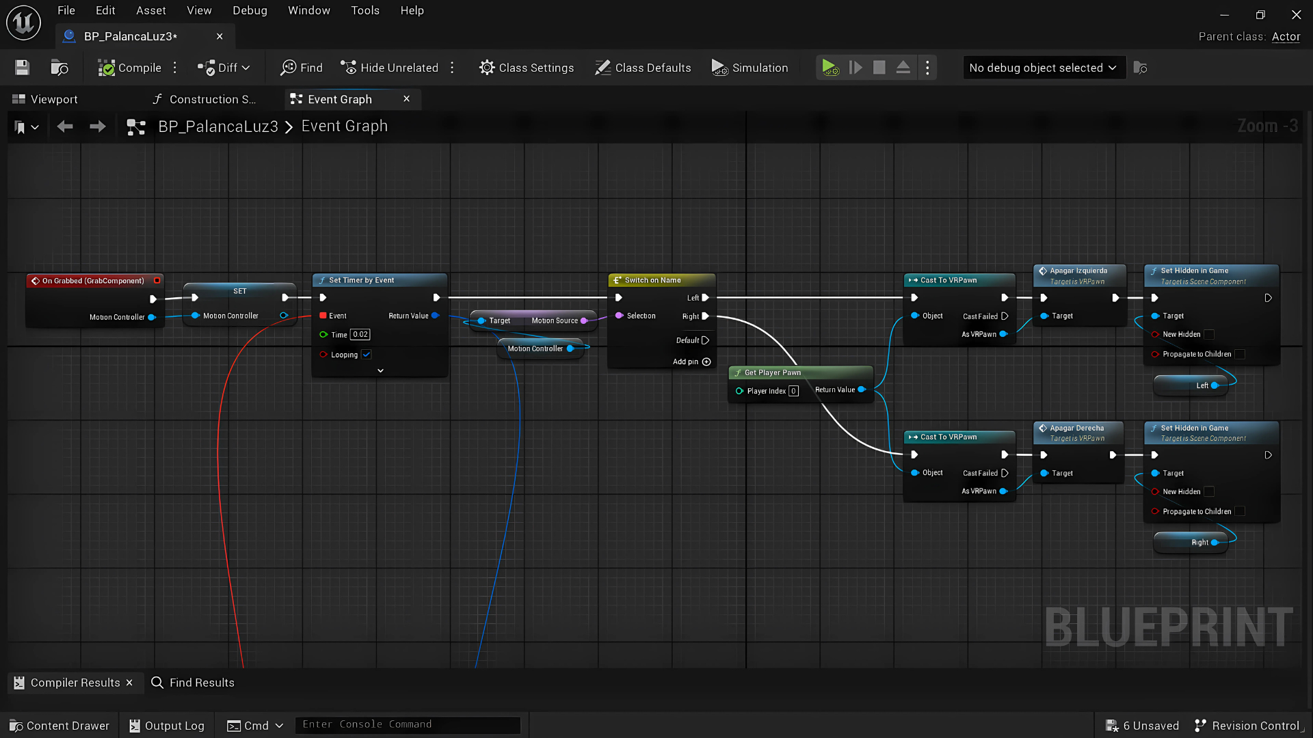Select the Apagar Derecha node title
The width and height of the screenshot is (1313, 738).
coord(1076,428)
